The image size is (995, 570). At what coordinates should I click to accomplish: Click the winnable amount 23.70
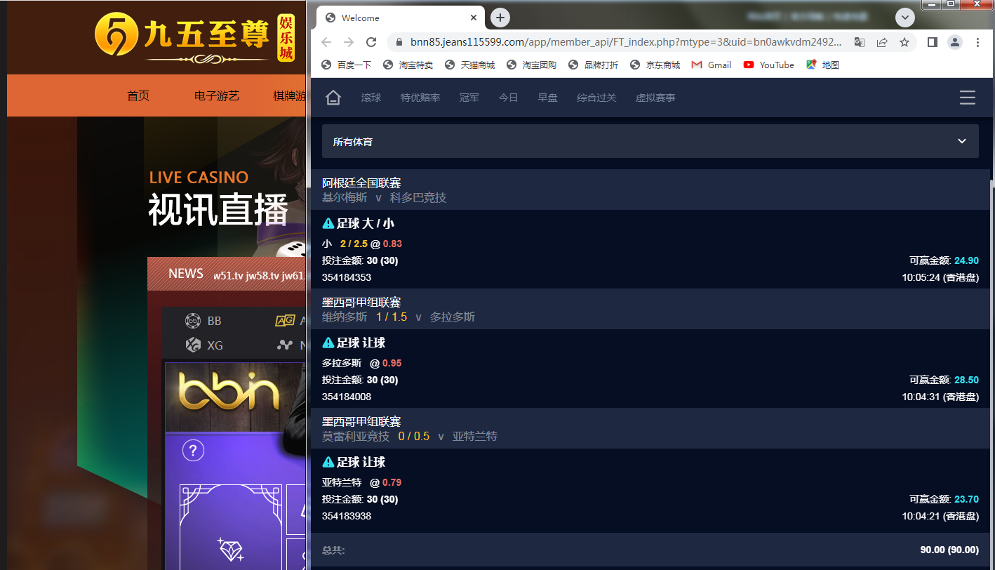tap(966, 499)
